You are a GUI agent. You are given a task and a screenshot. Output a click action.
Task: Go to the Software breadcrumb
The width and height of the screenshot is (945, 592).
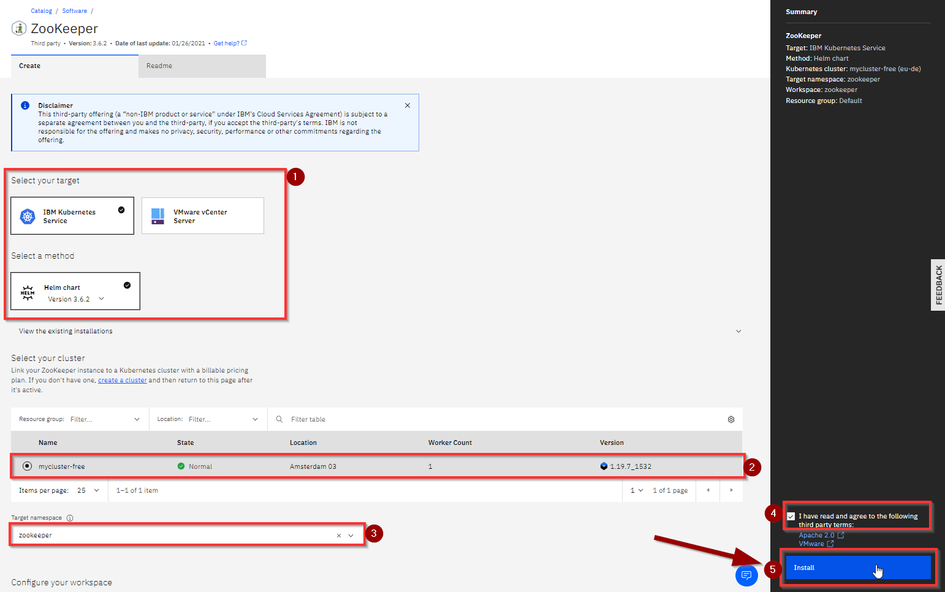(75, 11)
